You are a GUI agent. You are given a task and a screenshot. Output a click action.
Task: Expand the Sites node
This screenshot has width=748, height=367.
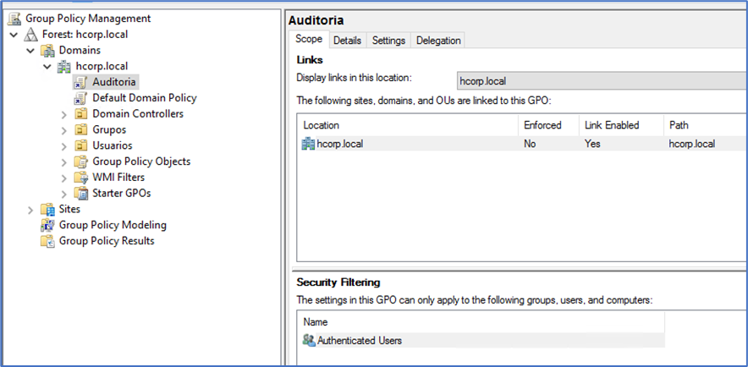(31, 210)
